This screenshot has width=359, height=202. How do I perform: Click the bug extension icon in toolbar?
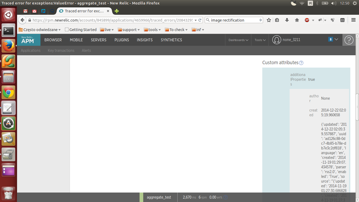click(320, 20)
